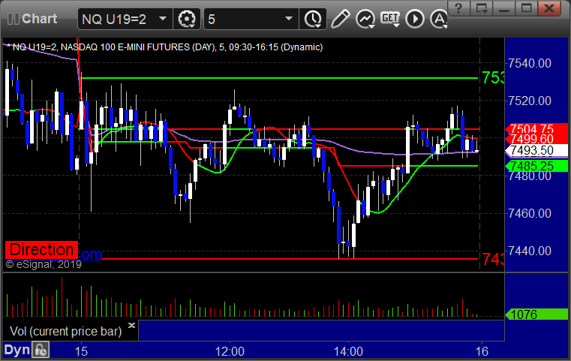Click the window pop-out options button
This screenshot has width=571, height=361.
[481, 8]
